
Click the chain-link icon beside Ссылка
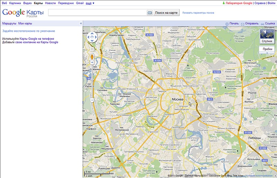(x=262, y=24)
